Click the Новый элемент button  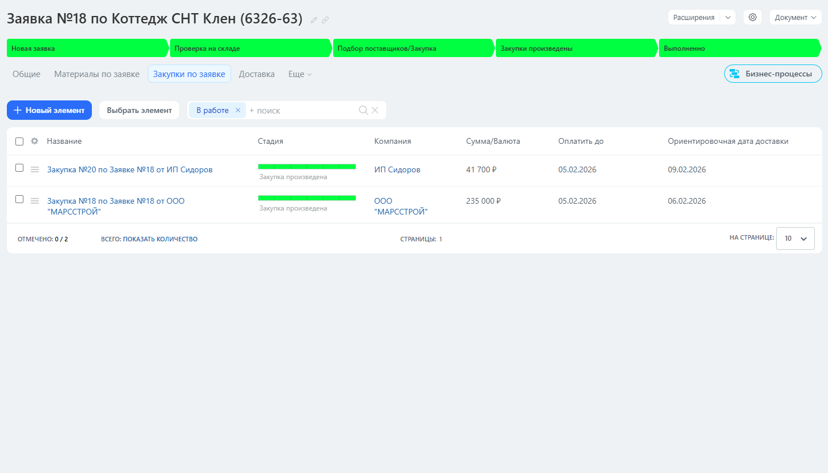coord(49,110)
